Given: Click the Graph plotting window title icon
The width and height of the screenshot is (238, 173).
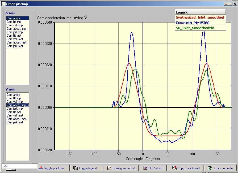Looking at the screenshot, I should (x=3, y=4).
